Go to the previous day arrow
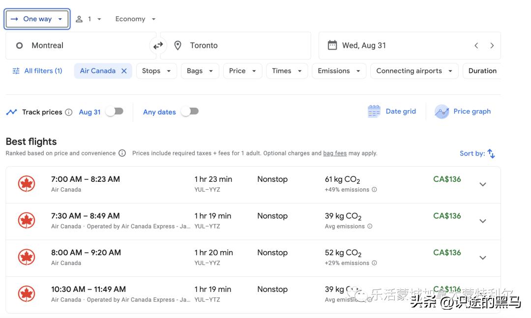 476,45
